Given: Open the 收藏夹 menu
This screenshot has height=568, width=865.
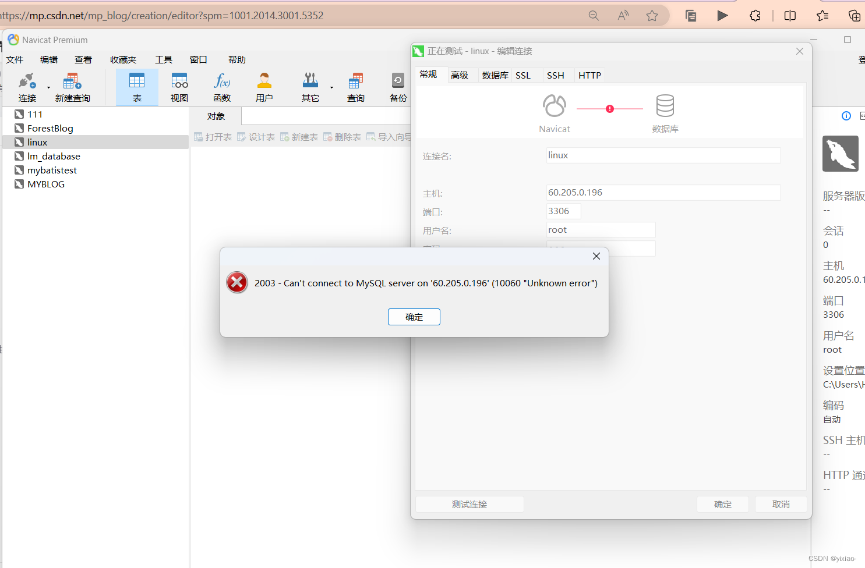Looking at the screenshot, I should (123, 59).
